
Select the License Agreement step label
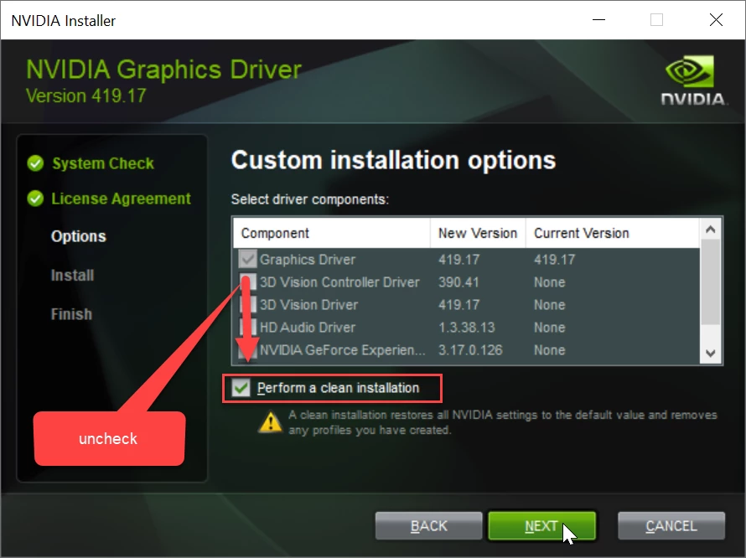122,199
